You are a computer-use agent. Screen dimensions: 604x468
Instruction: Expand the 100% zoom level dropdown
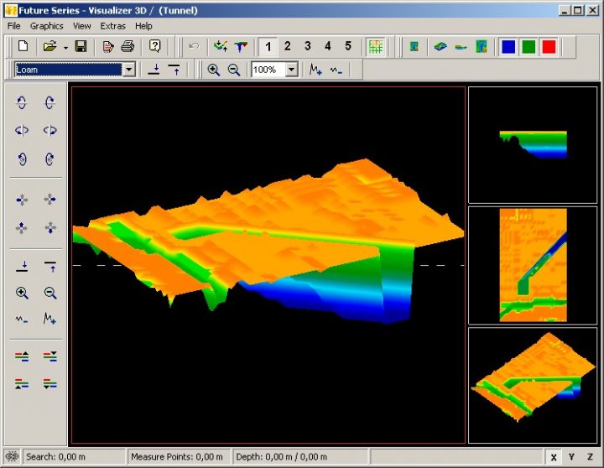(291, 70)
